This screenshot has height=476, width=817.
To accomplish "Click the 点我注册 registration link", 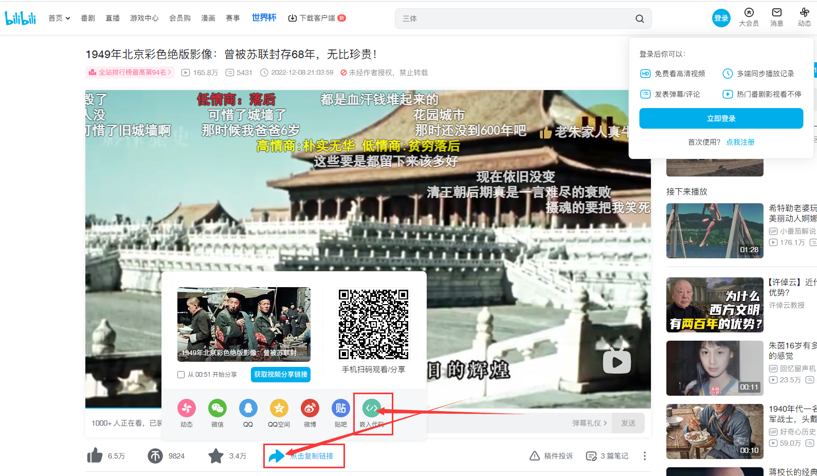I will coord(740,142).
